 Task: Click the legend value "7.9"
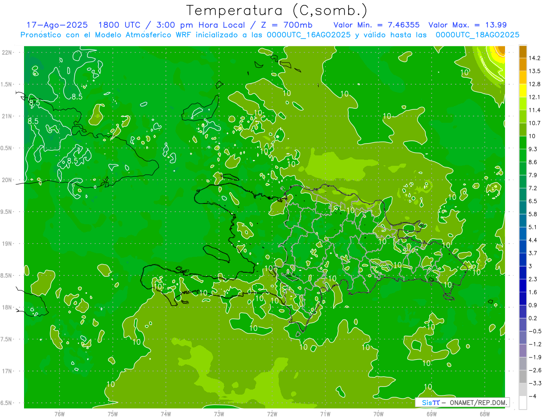(533, 175)
